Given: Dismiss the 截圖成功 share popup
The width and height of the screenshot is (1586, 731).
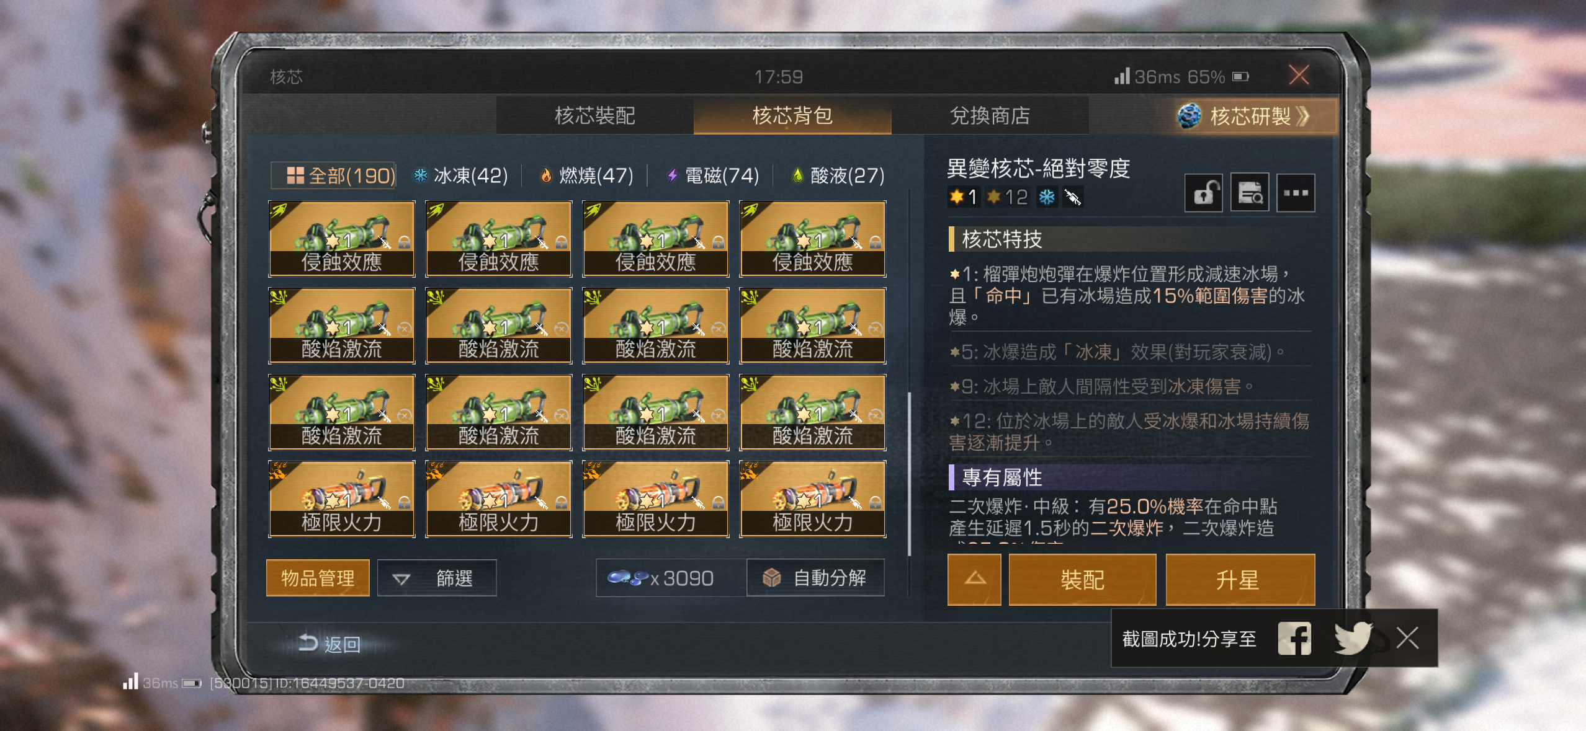Looking at the screenshot, I should [x=1407, y=637].
